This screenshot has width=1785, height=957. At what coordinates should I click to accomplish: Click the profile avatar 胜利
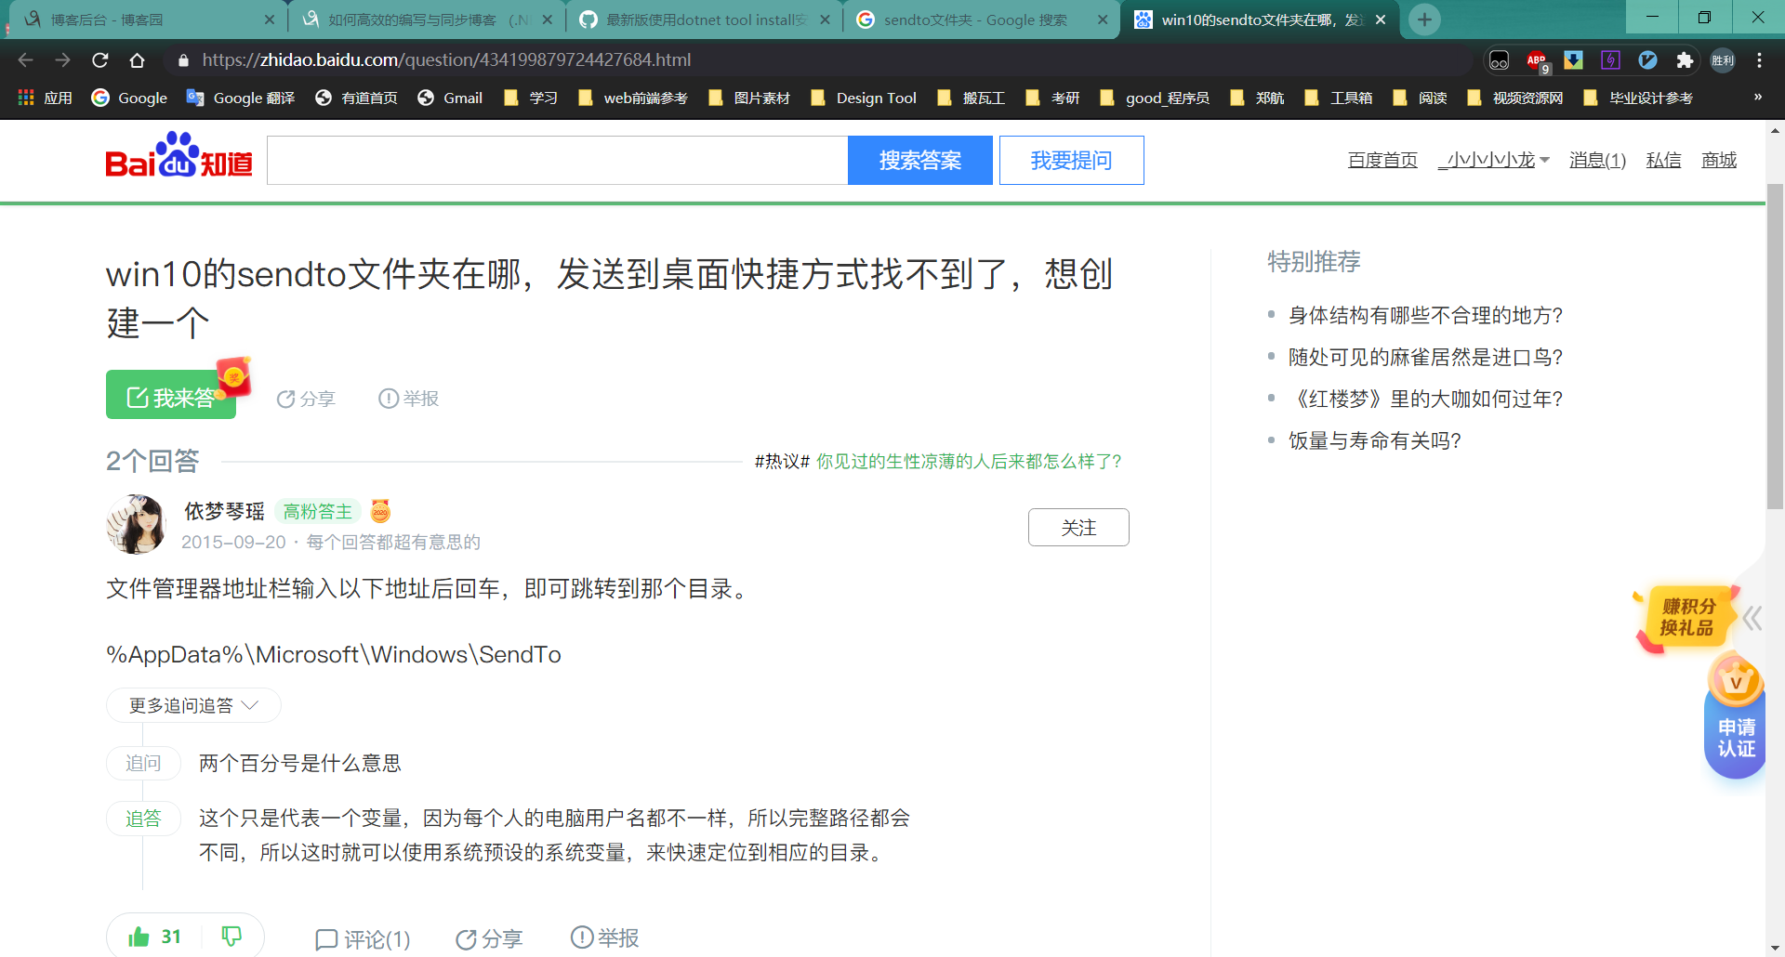tap(1723, 60)
